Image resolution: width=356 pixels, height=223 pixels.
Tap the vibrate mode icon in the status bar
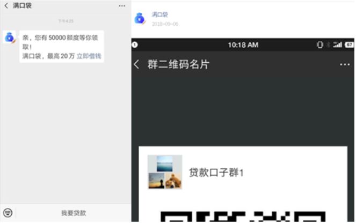(x=319, y=44)
